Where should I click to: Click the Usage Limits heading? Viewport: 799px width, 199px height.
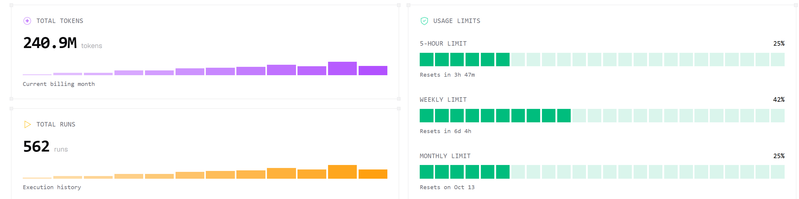click(x=457, y=21)
